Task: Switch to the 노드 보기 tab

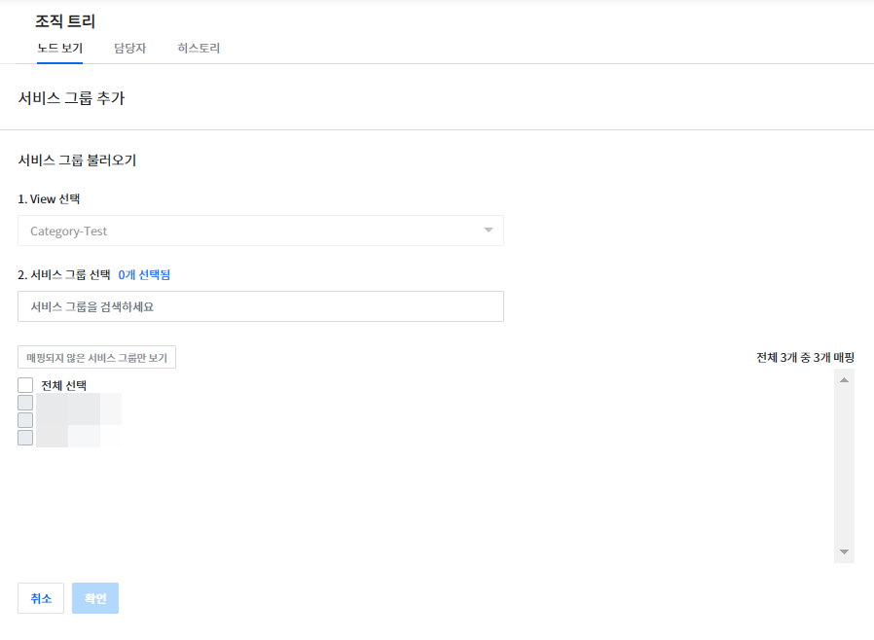Action: (59, 48)
